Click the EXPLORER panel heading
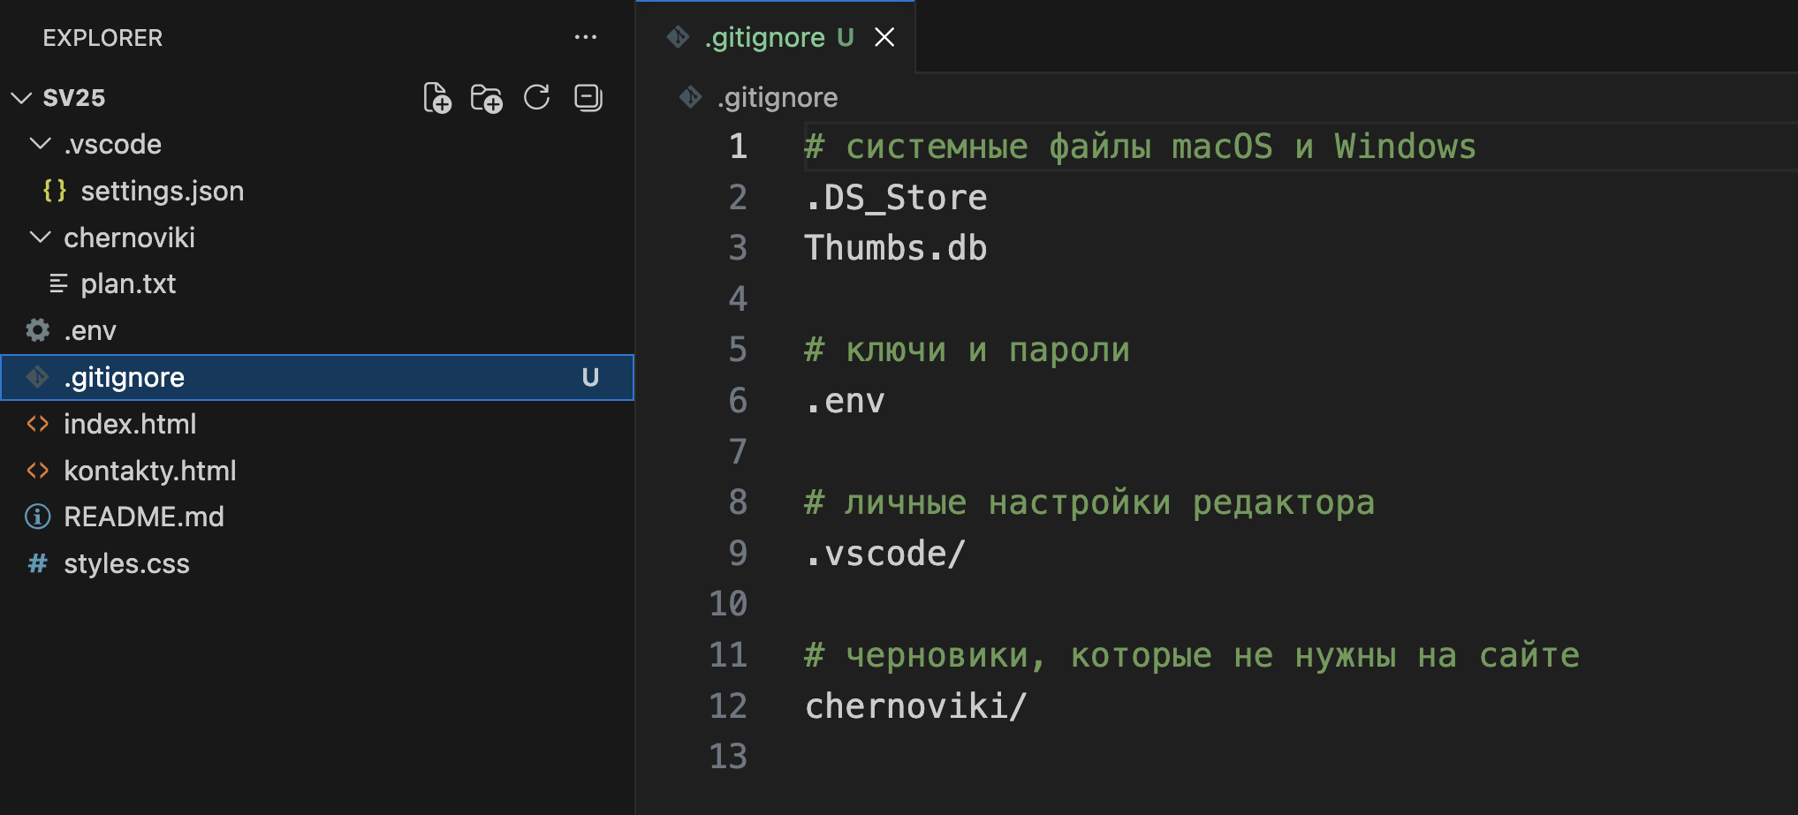The height and width of the screenshot is (815, 1798). tap(102, 38)
